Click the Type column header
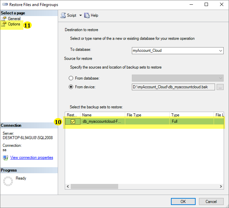229x208 pixels. pos(192,115)
